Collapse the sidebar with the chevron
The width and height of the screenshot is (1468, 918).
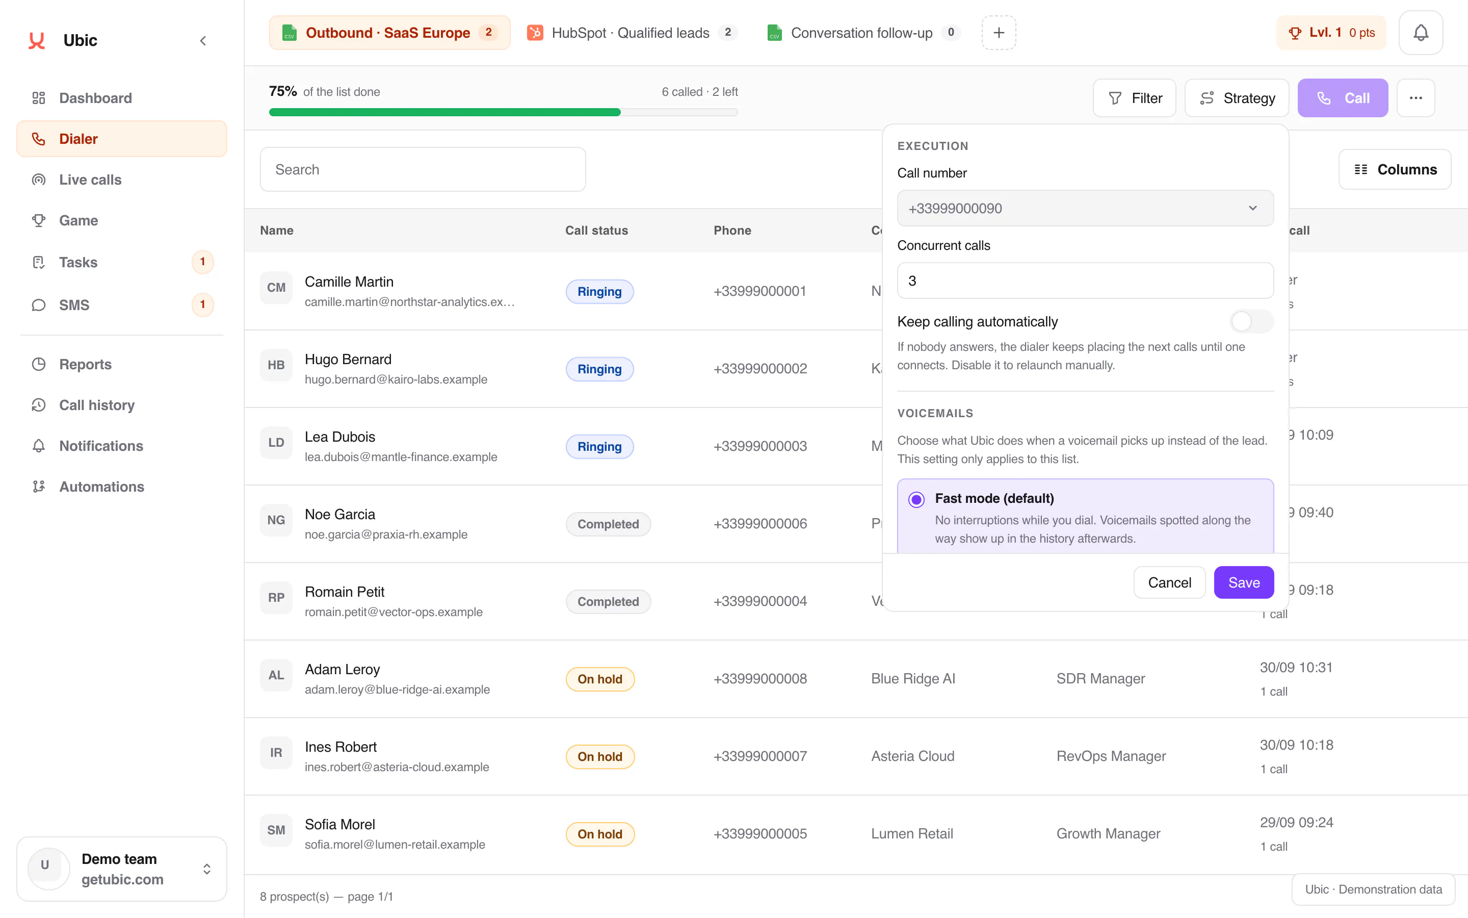tap(203, 41)
